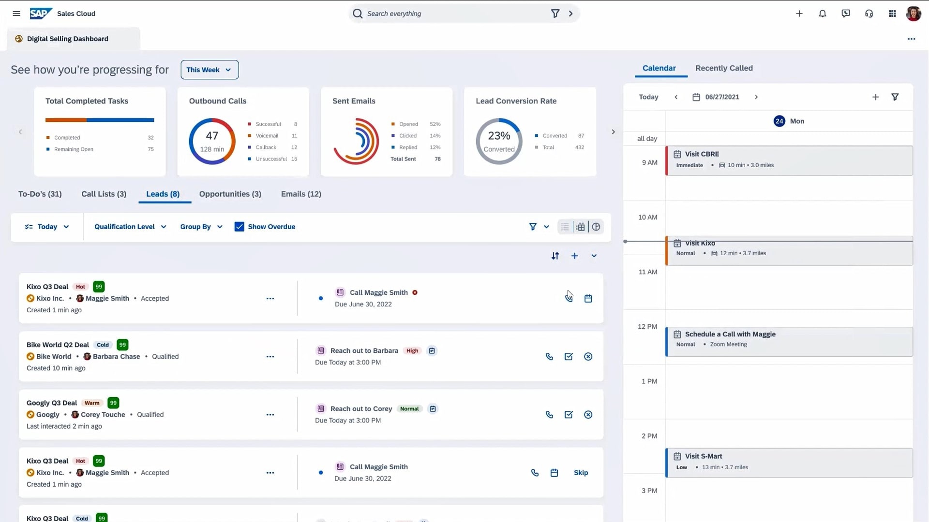Open the This Week period dropdown
The width and height of the screenshot is (929, 522).
[x=209, y=70]
